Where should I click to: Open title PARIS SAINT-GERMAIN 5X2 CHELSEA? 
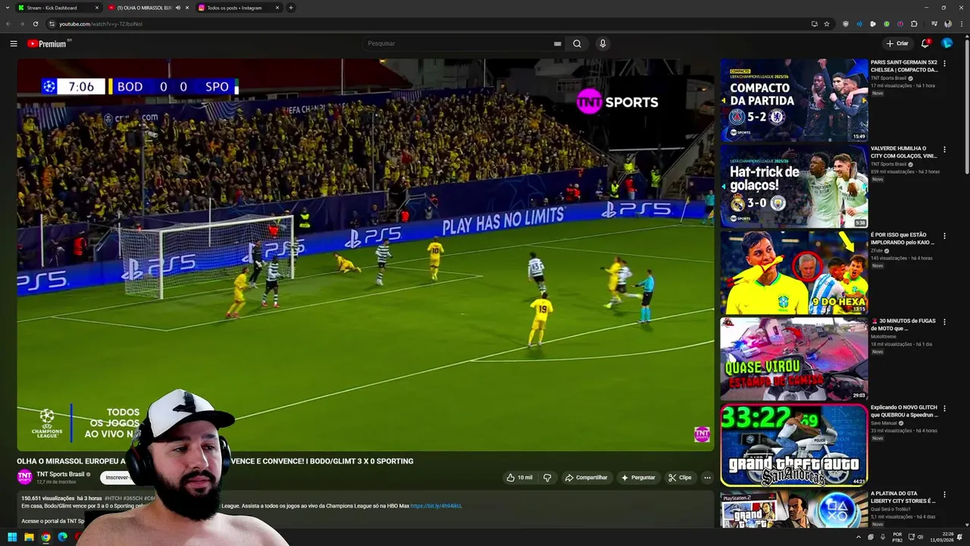[904, 66]
